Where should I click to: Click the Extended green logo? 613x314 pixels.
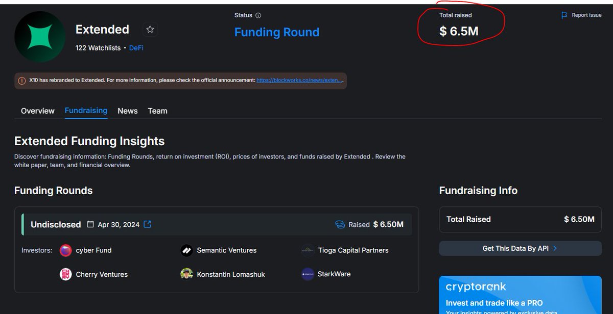point(40,37)
